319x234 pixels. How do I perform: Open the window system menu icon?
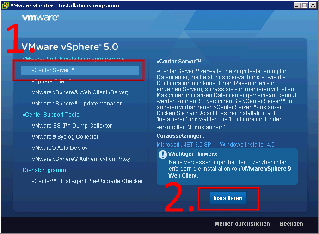click(x=5, y=6)
